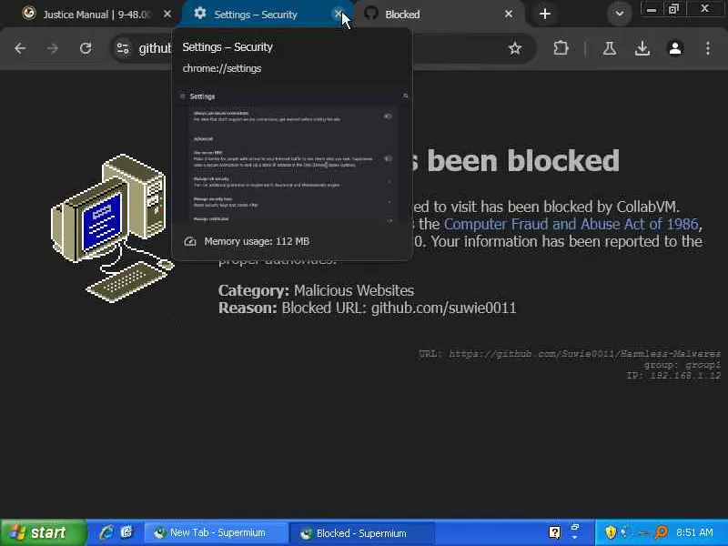Open the Windows Start menu
This screenshot has height=546, width=728.
pos(43,532)
